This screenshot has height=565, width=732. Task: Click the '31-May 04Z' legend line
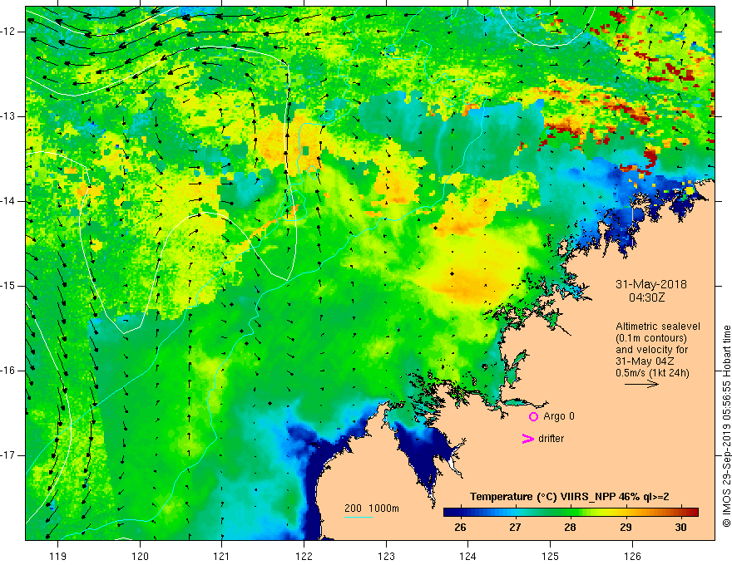pos(645,361)
